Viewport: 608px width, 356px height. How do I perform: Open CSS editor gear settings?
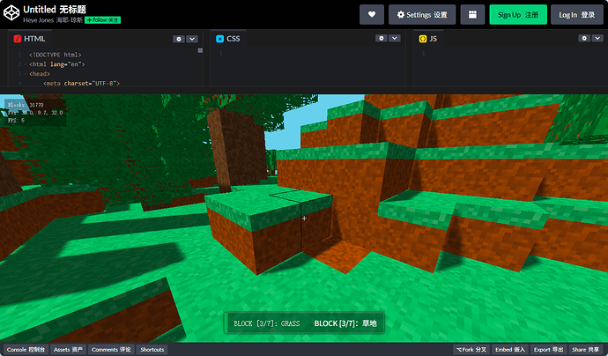[382, 38]
